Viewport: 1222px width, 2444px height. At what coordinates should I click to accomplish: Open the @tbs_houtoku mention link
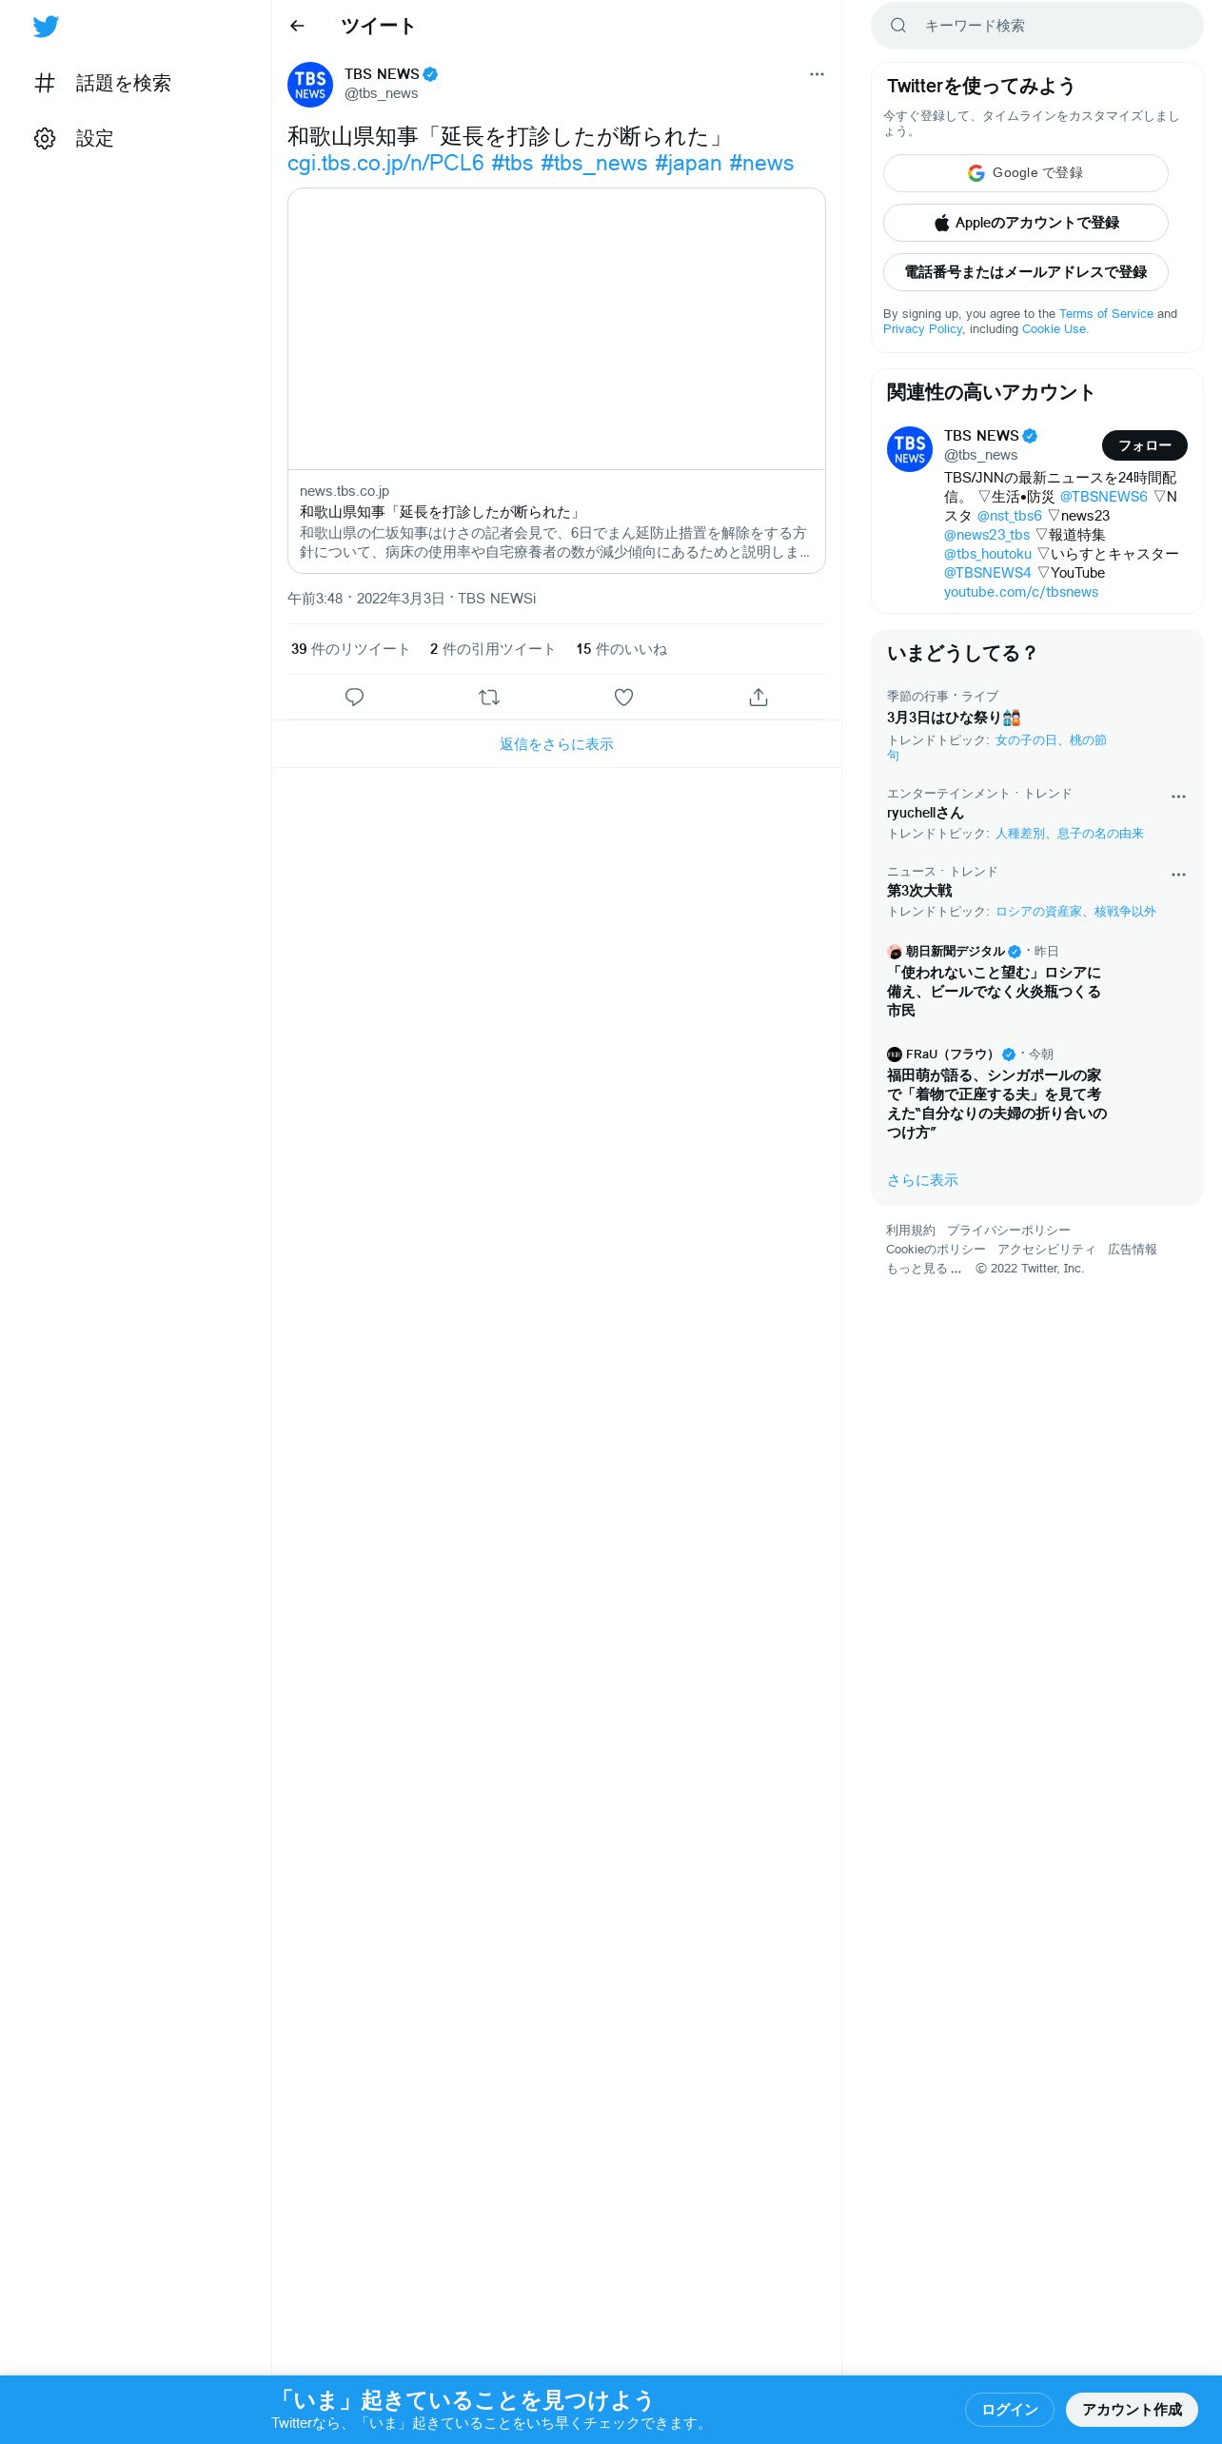(988, 554)
